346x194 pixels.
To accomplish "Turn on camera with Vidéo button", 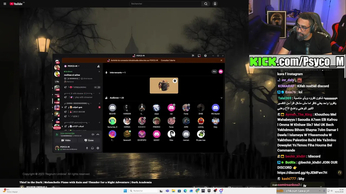I will tap(66, 140).
